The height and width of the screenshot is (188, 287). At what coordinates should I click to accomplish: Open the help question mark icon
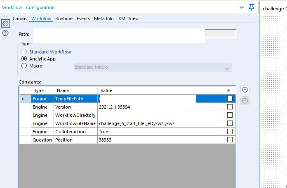tap(5, 33)
